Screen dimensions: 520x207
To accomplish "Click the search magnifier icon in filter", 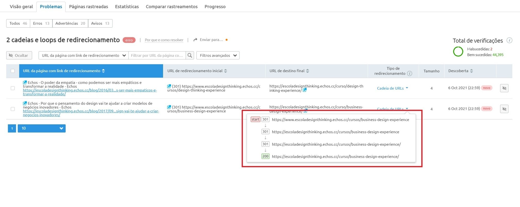I will [x=190, y=55].
